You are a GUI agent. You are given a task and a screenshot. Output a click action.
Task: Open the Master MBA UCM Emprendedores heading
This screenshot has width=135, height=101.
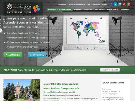click(x=61, y=84)
